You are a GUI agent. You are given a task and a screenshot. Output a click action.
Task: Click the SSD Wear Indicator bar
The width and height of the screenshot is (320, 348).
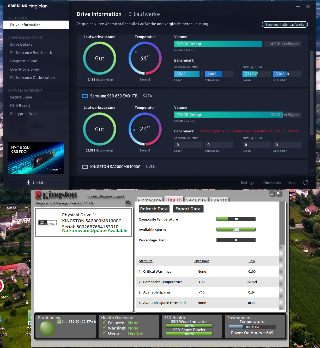click(189, 326)
